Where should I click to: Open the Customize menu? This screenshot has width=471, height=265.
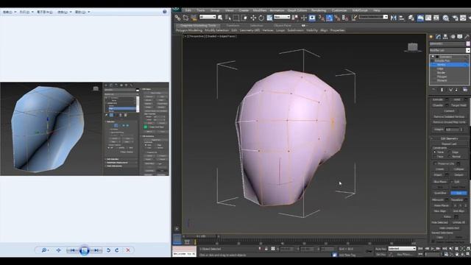pos(339,10)
